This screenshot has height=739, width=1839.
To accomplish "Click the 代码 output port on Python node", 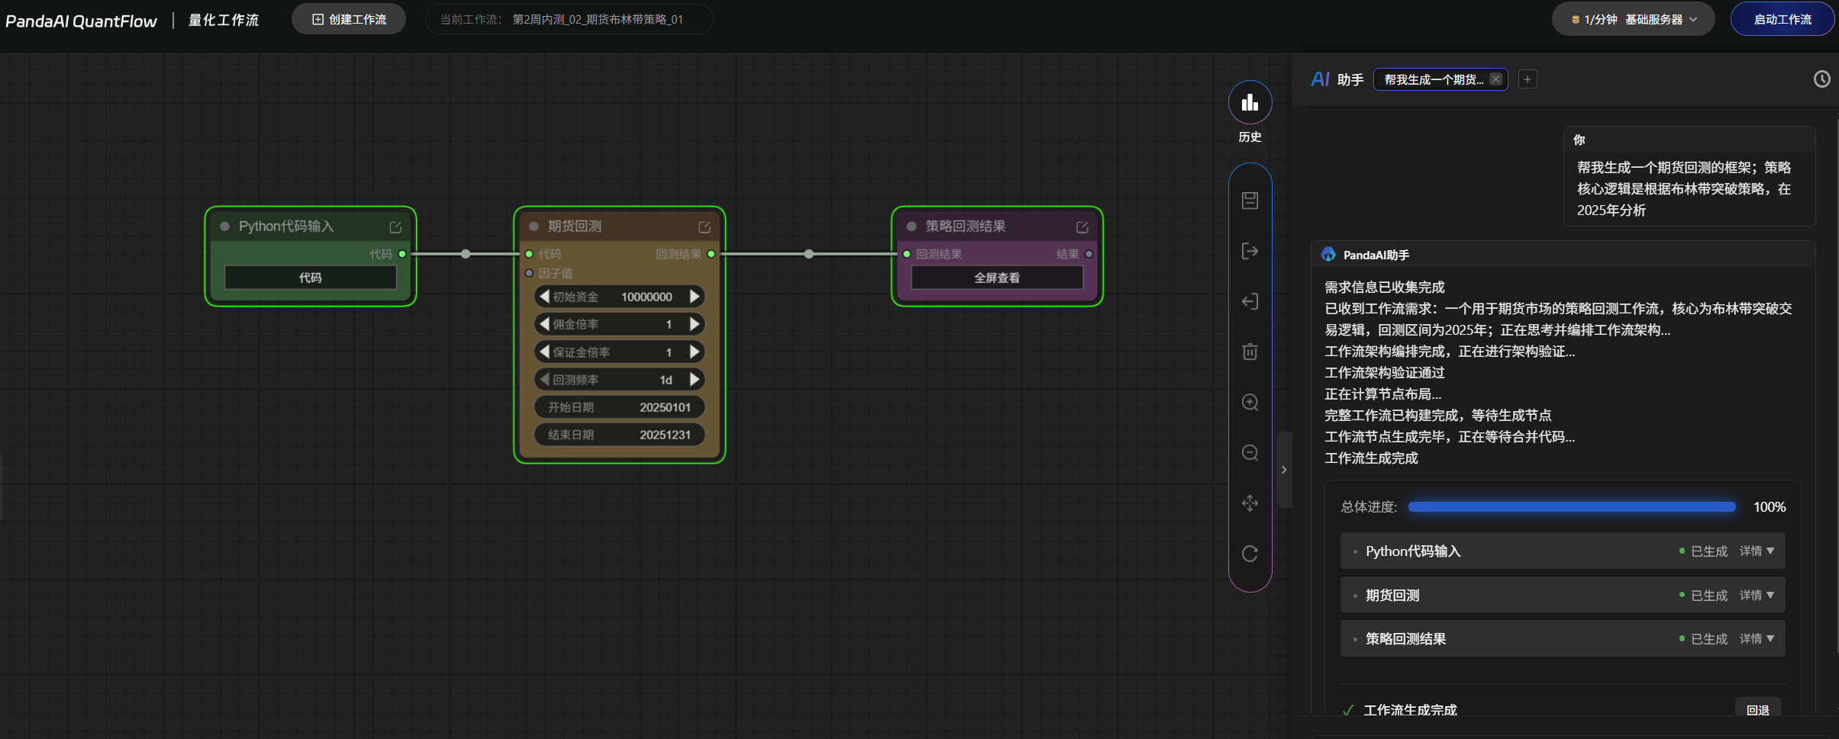I will coord(402,254).
